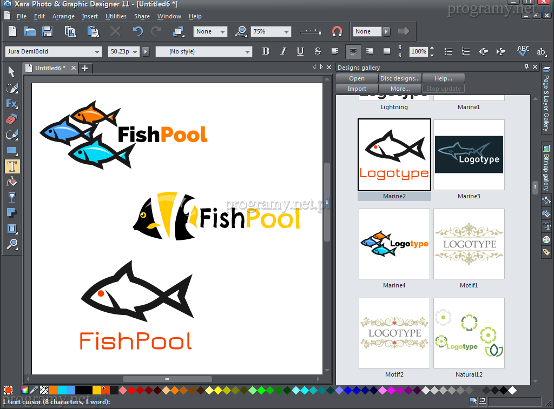Click the Disc designs... button
Image resolution: width=554 pixels, height=409 pixels.
400,78
